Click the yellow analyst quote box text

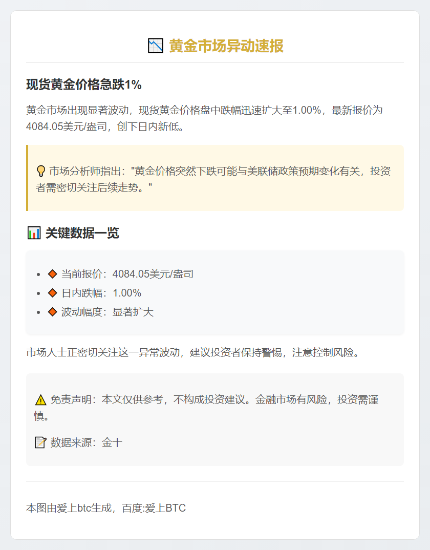coord(215,179)
